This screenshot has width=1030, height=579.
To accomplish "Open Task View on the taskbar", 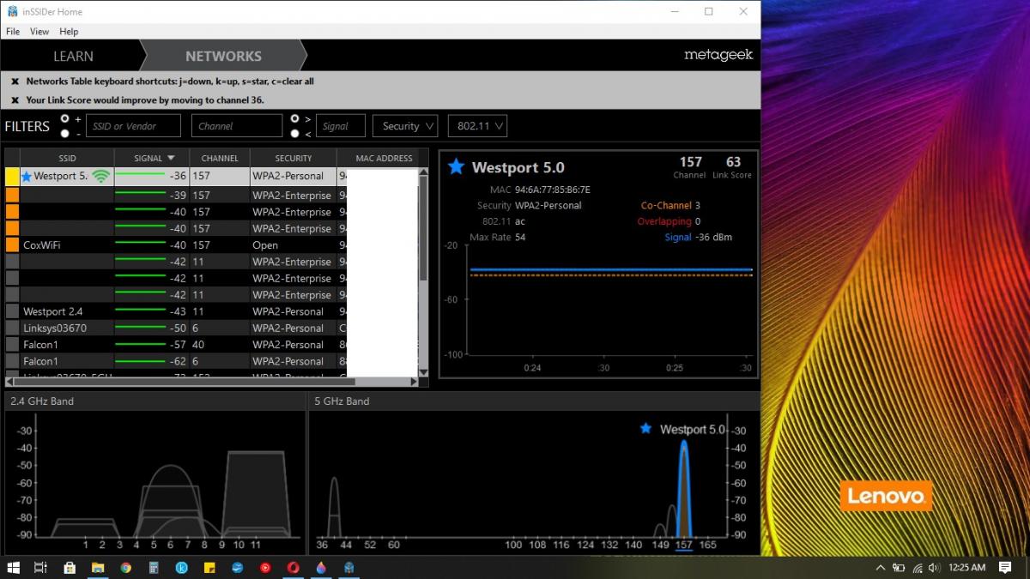I will [40, 567].
